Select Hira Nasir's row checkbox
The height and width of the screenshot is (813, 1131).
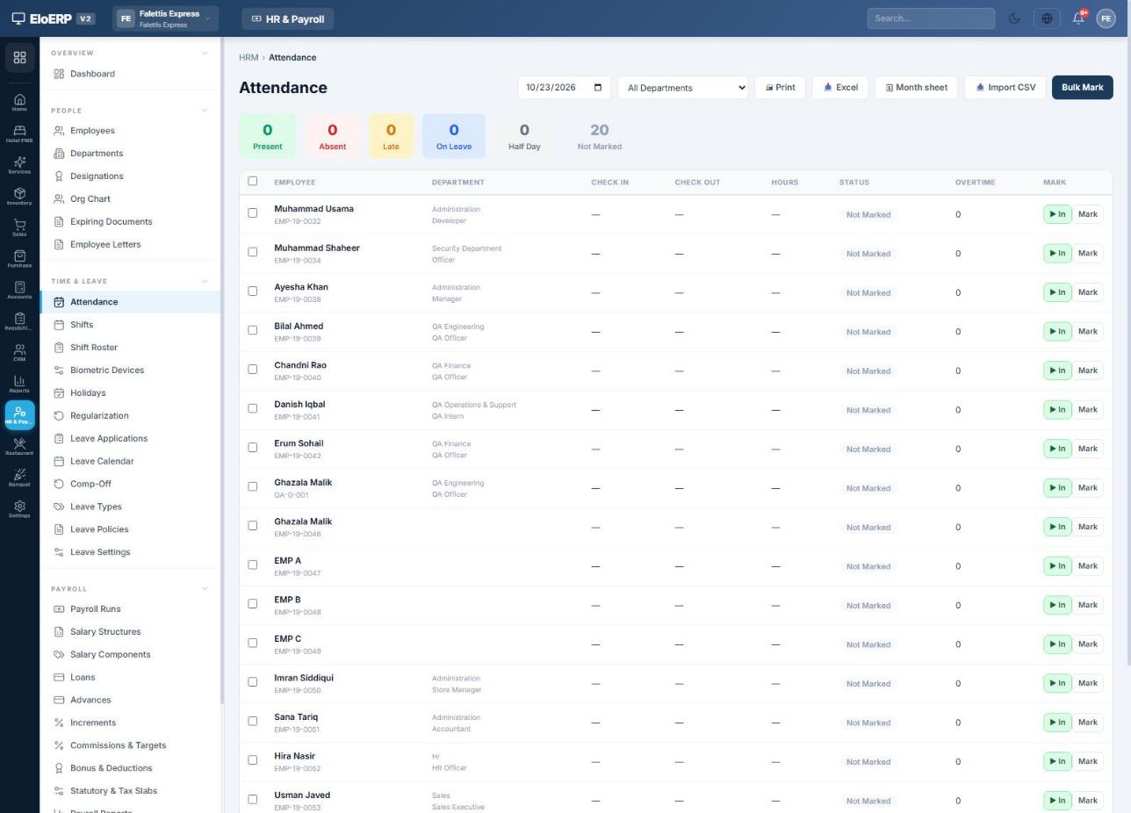point(253,759)
